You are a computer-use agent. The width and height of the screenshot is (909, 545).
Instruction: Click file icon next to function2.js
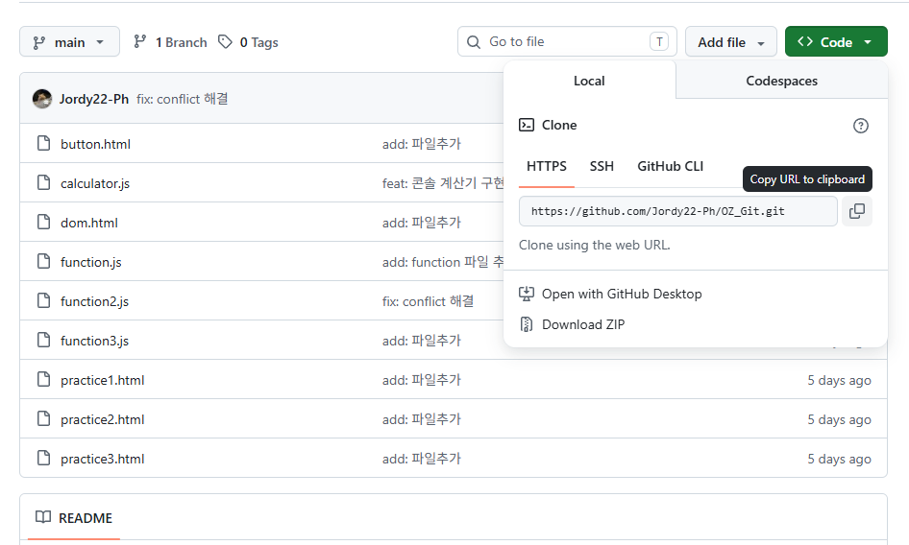point(43,300)
